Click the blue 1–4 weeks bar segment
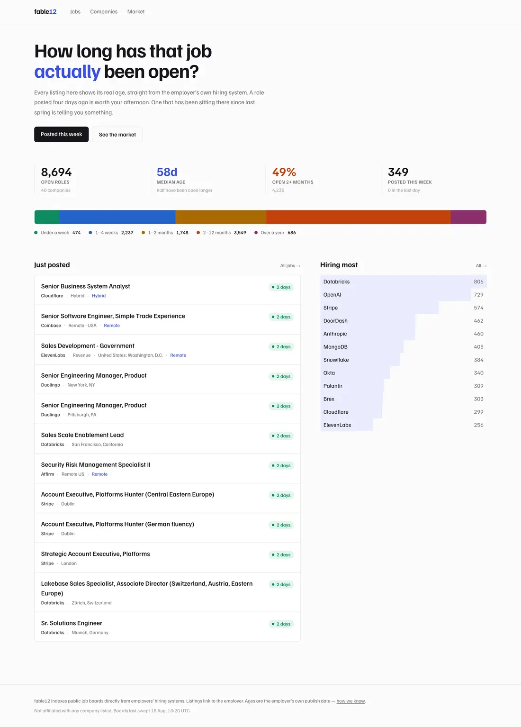 pyautogui.click(x=117, y=217)
